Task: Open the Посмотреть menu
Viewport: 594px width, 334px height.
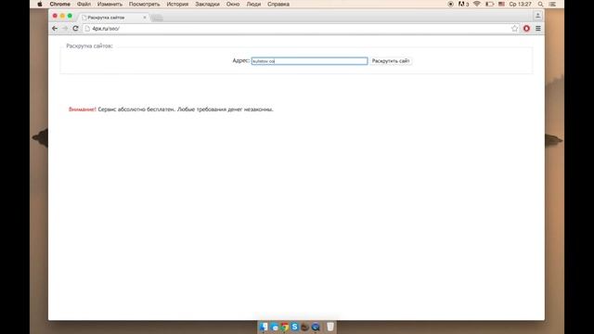Action: 145,4
